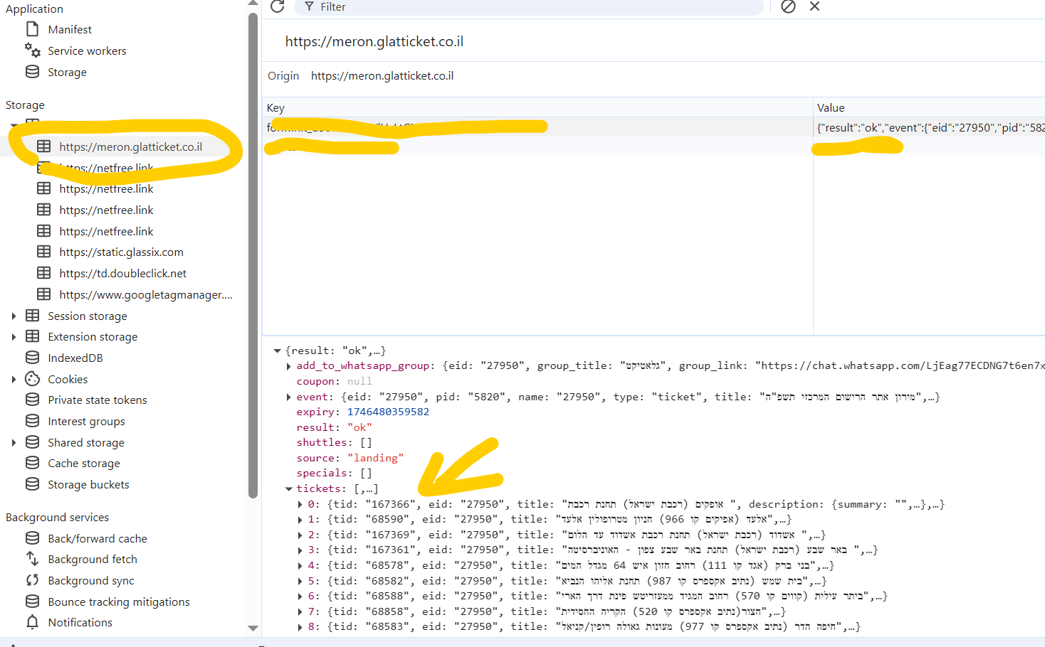The image size is (1045, 647).
Task: Select the value cell starting {"result":"ok"
Action: point(929,127)
